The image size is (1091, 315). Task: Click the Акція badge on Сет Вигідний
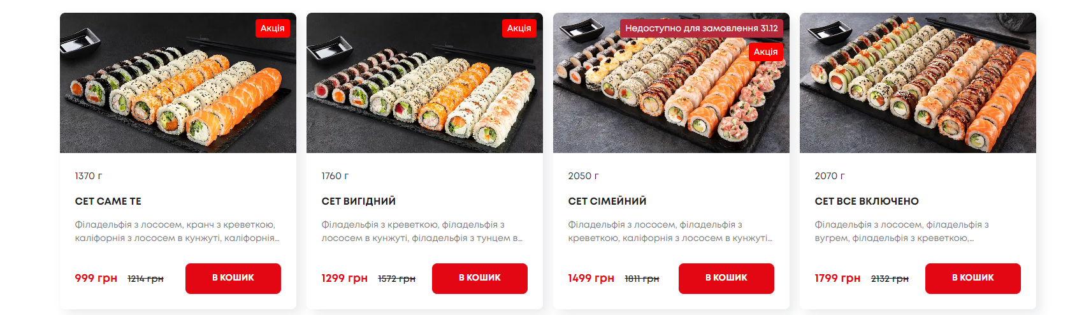pyautogui.click(x=519, y=28)
